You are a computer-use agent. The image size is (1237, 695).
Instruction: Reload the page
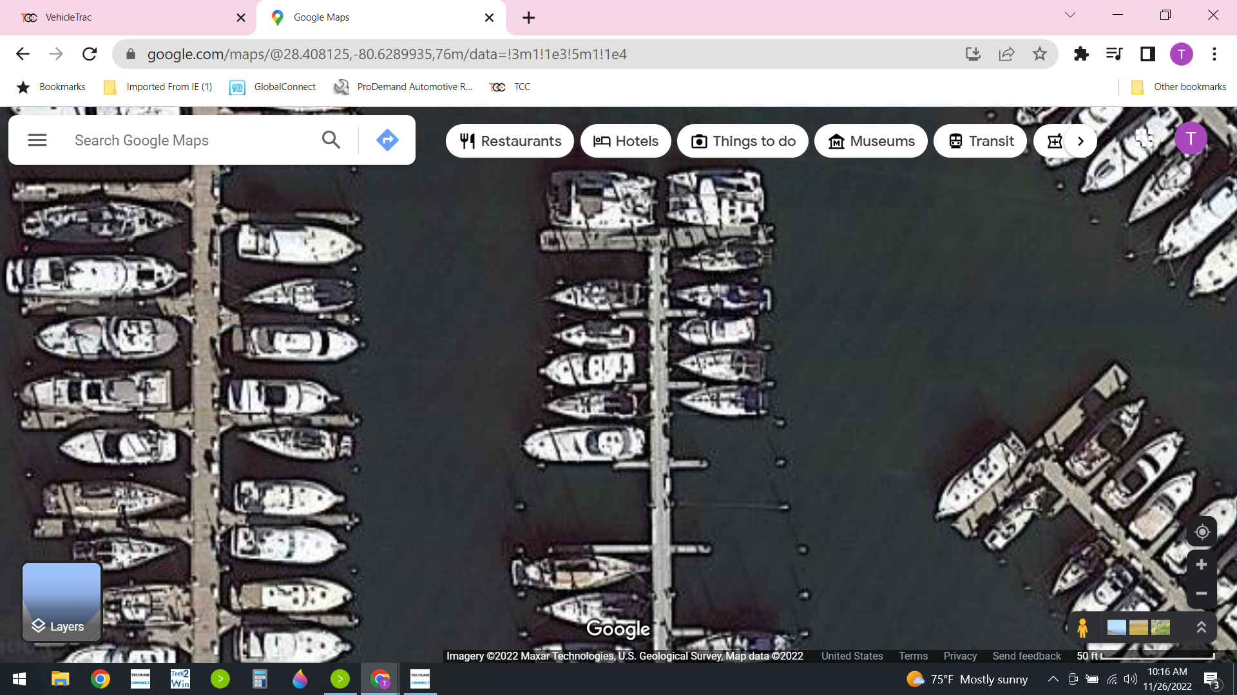(90, 54)
